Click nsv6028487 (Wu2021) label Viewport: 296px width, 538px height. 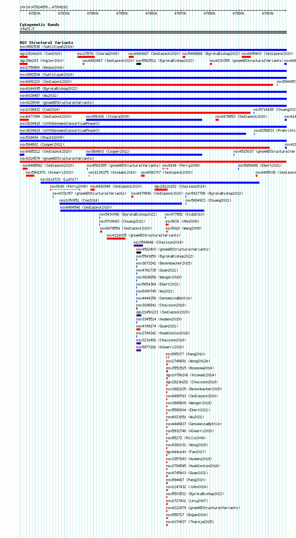coord(39,95)
